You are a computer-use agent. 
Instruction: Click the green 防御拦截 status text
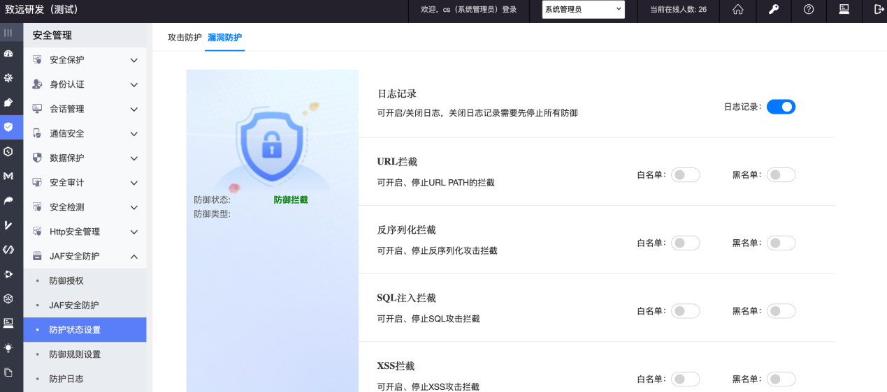[x=291, y=199]
